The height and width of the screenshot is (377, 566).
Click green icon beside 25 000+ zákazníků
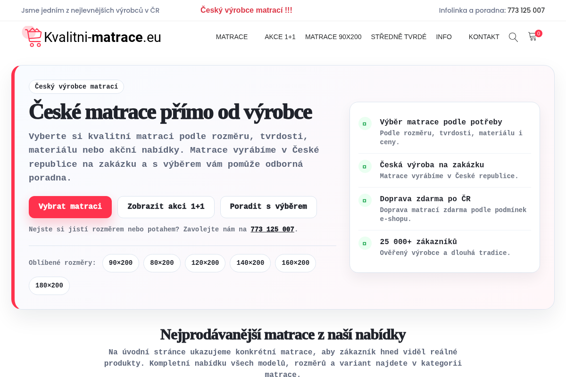[x=365, y=243]
